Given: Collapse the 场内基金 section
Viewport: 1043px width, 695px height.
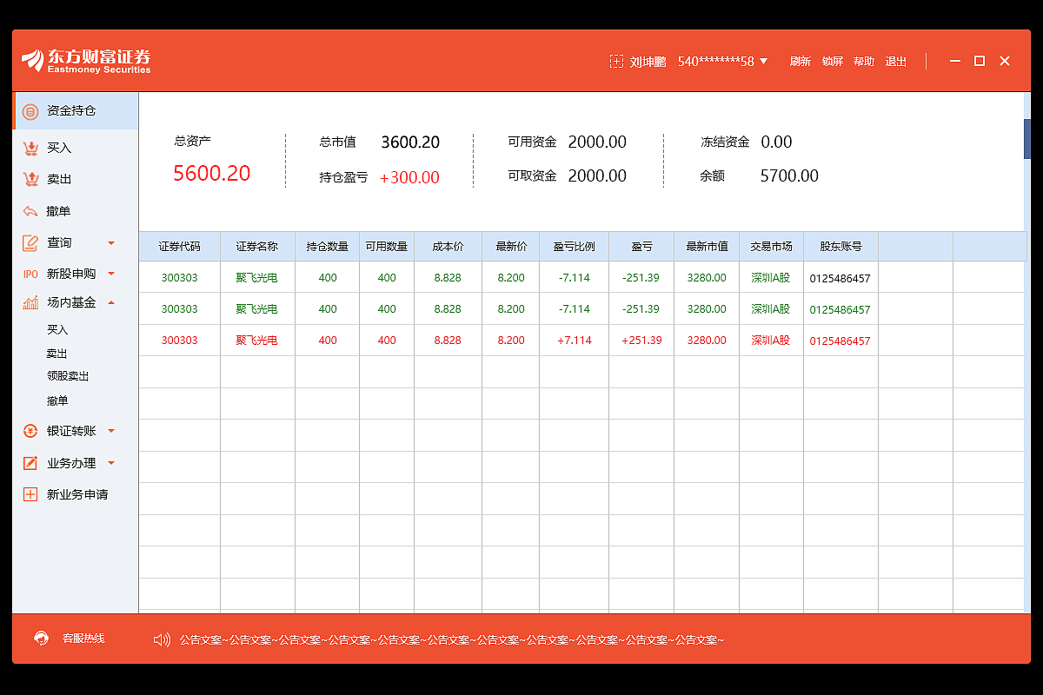Looking at the screenshot, I should click(x=111, y=302).
